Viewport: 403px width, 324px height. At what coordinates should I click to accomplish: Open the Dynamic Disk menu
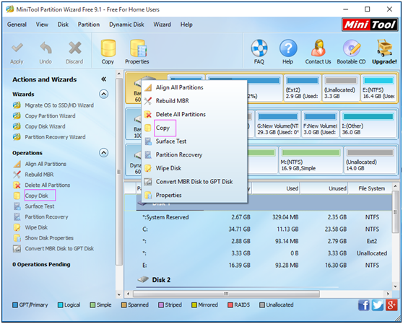click(x=126, y=25)
